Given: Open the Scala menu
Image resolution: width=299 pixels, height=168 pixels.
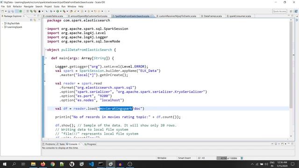Looking at the screenshot, I should coord(57,7).
